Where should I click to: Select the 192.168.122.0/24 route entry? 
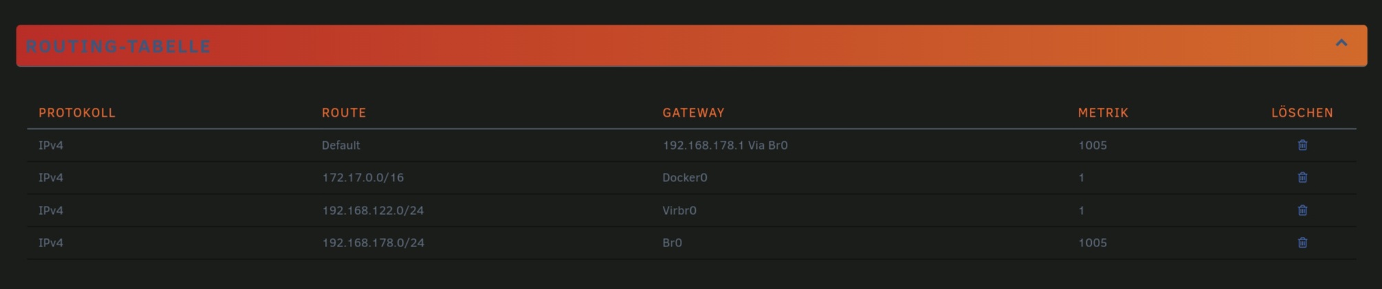tap(373, 210)
